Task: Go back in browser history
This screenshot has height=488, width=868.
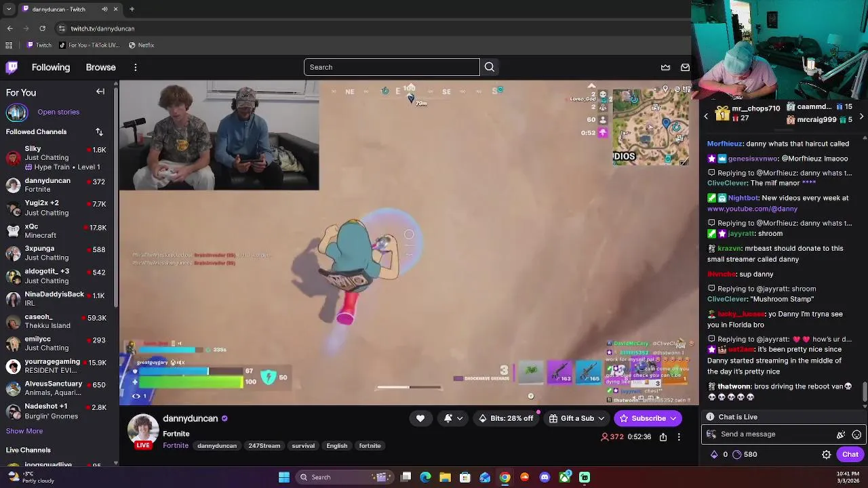Action: pos(9,28)
